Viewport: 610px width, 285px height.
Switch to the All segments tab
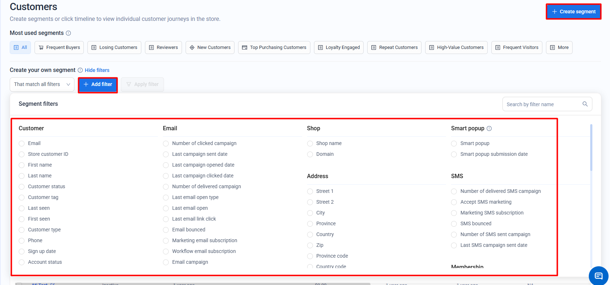(20, 47)
